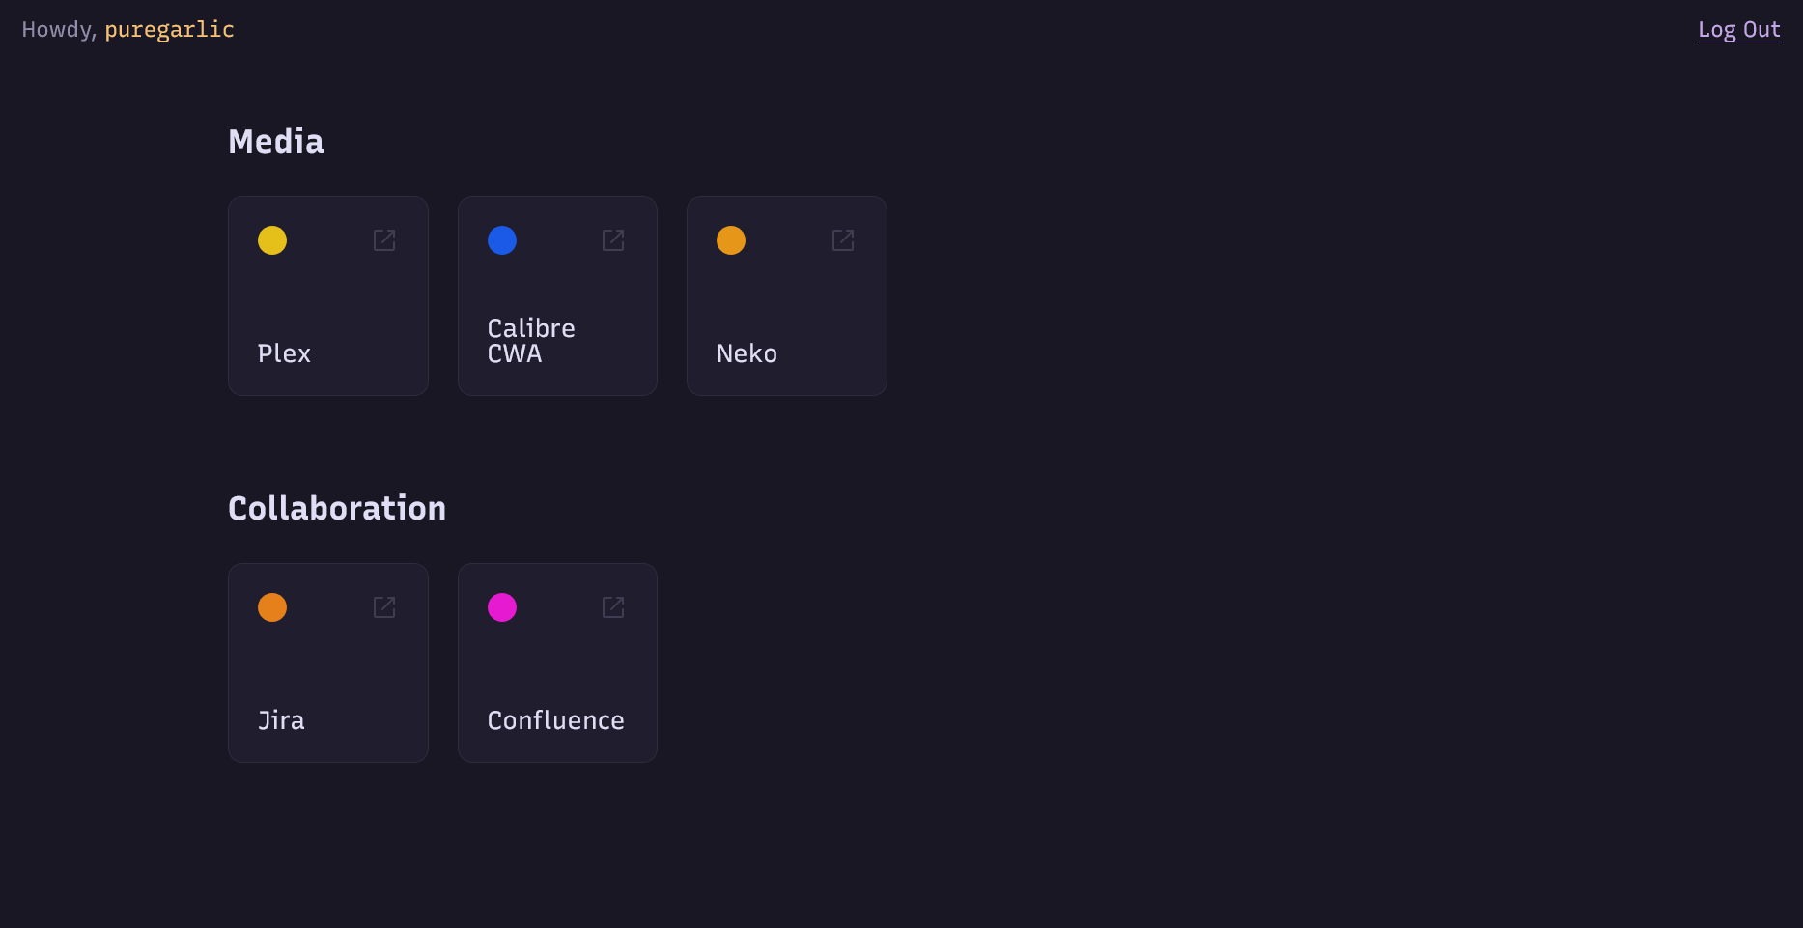
Task: Open the Neko label text
Action: pyautogui.click(x=747, y=353)
